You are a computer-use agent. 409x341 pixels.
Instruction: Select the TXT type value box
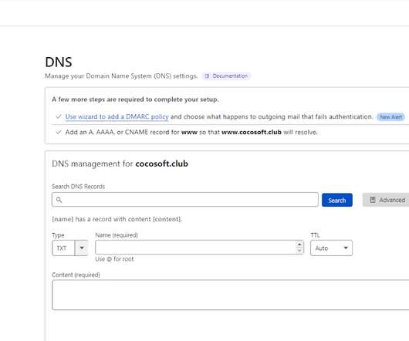tap(63, 248)
